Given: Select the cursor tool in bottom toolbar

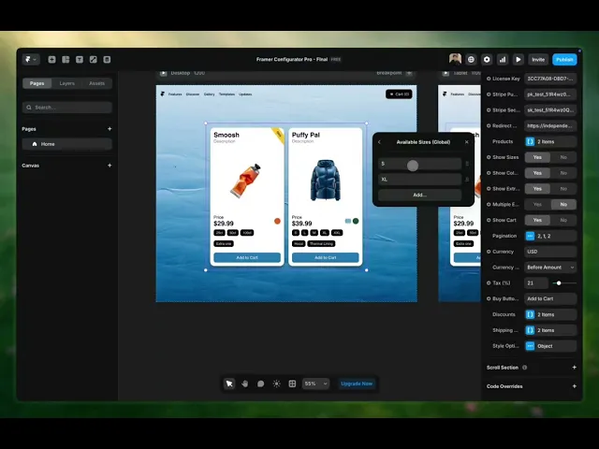Looking at the screenshot, I should click(x=229, y=384).
